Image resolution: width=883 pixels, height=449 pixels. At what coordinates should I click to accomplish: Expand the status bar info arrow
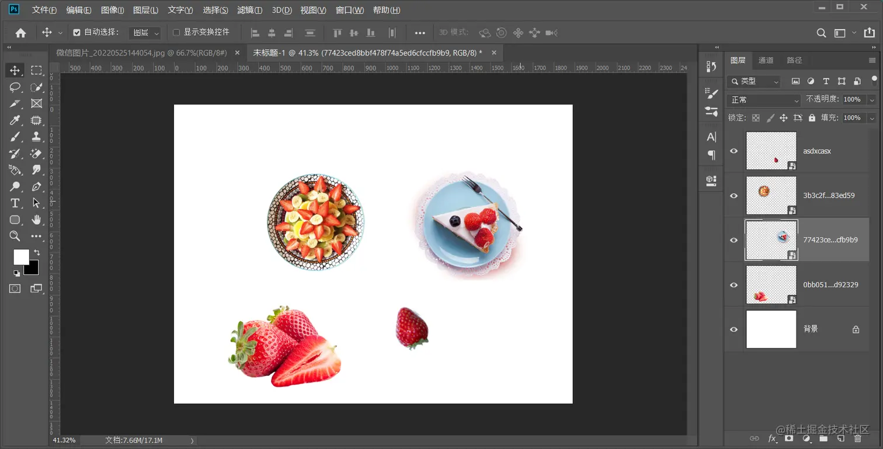click(x=192, y=440)
